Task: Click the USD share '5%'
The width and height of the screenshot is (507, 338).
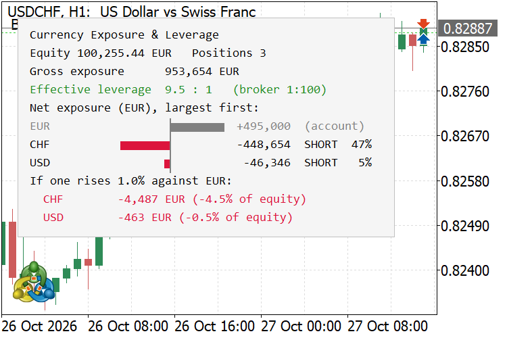Action: (x=365, y=163)
